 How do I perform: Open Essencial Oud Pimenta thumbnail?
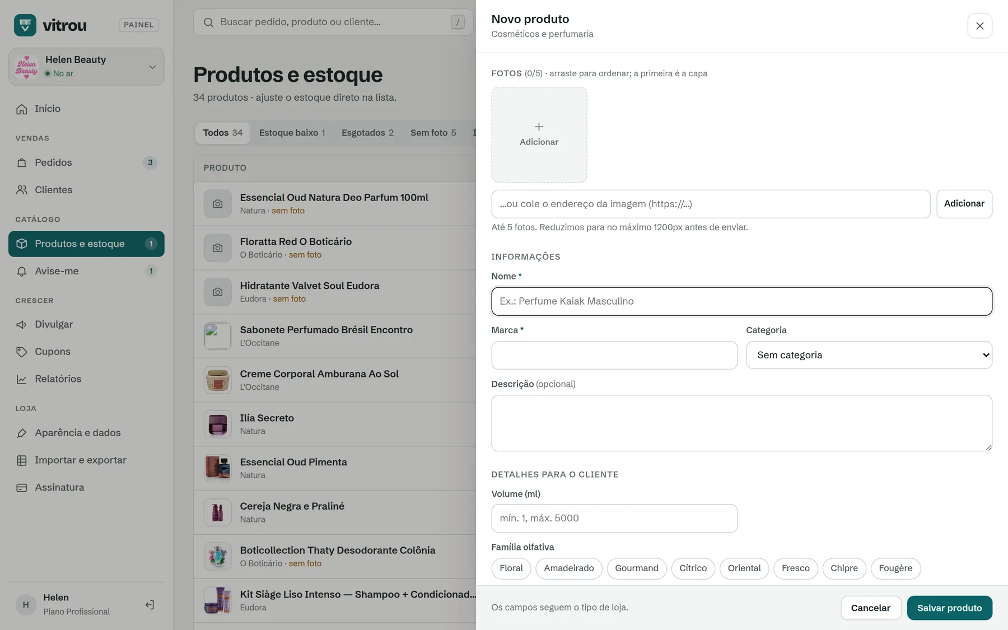click(x=218, y=469)
